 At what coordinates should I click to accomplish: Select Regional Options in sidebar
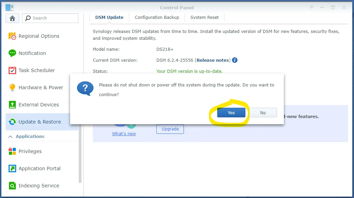coord(42,36)
